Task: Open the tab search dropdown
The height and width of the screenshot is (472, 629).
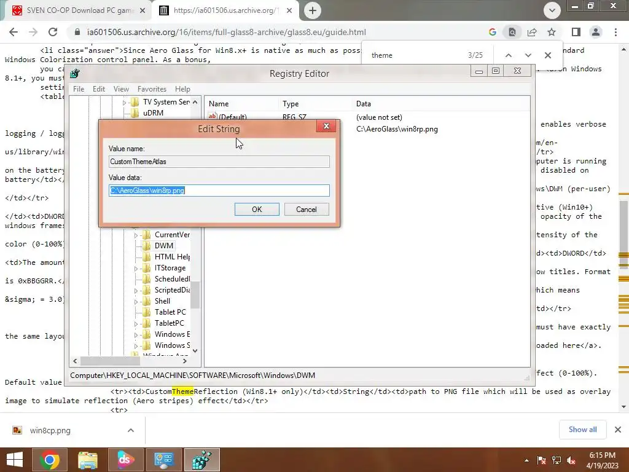Action: tap(552, 10)
